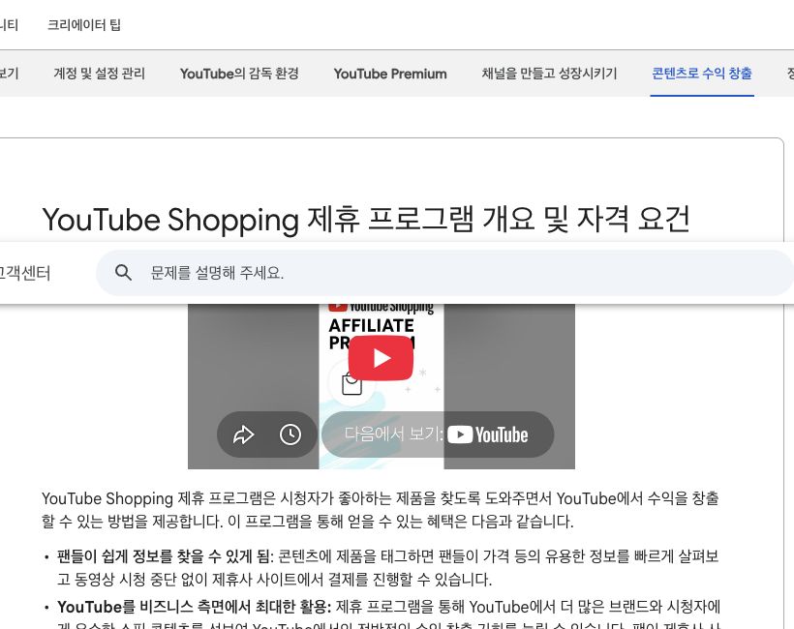Open video via 다음에서 보기 YouTube button
794x629 pixels.
438,434
